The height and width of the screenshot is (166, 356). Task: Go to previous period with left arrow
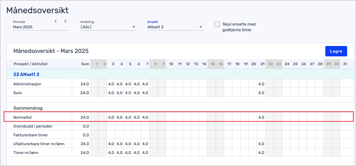(56, 21)
